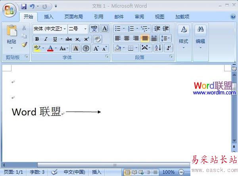Viewport: 238px width, 176px height.
Task: Toggle superscript formatting
Action: point(86,39)
